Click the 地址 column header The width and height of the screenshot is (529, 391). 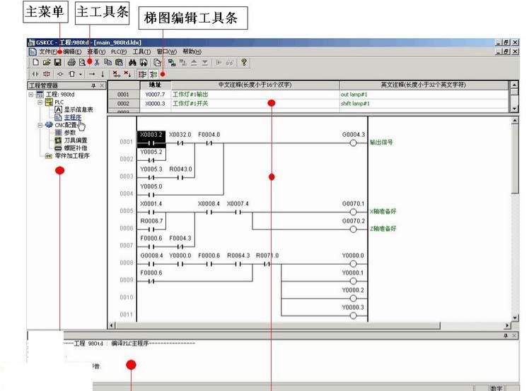tap(155, 85)
